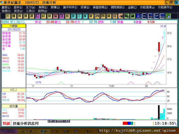Click the KD,J indicator panel header
Screen dimensions: 179x134
coord(14,90)
